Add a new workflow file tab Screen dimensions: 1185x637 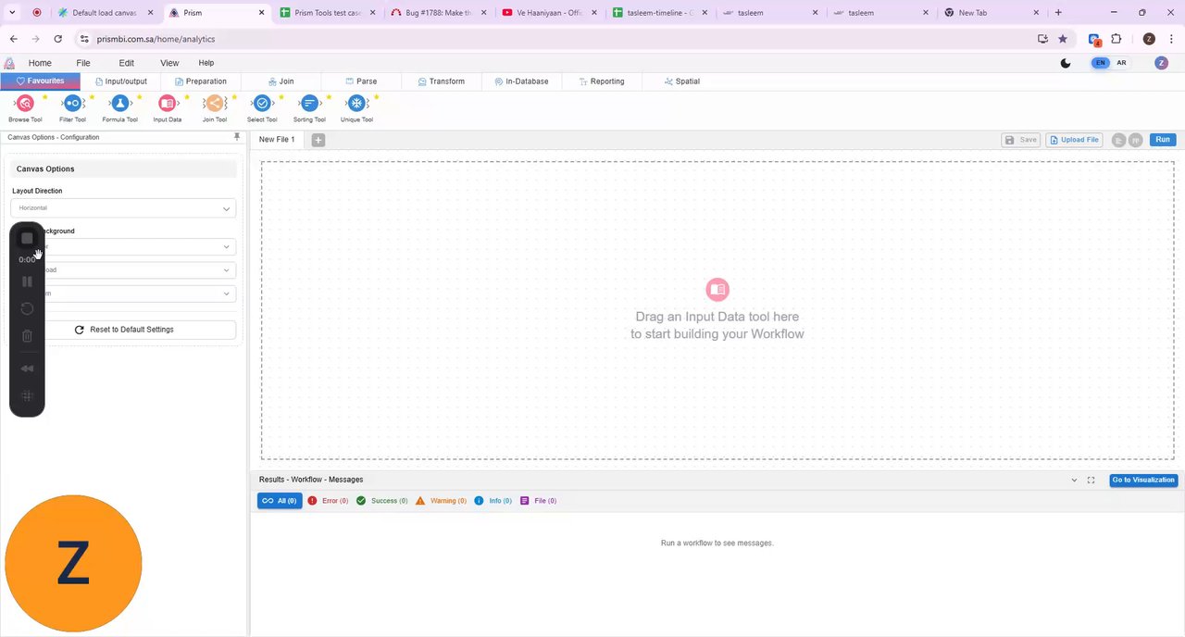[x=318, y=140]
